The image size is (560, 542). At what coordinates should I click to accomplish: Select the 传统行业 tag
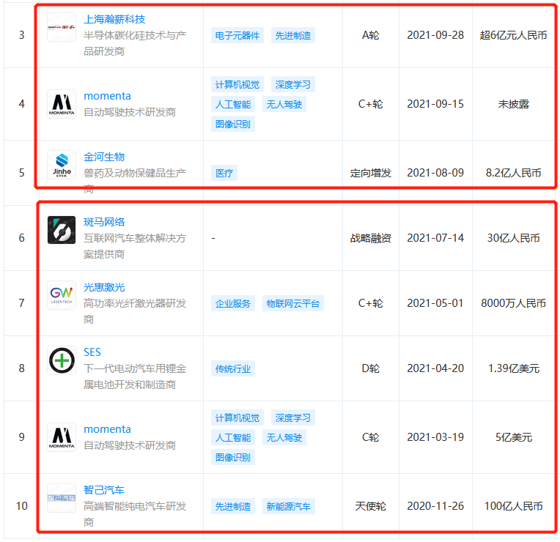(x=233, y=368)
